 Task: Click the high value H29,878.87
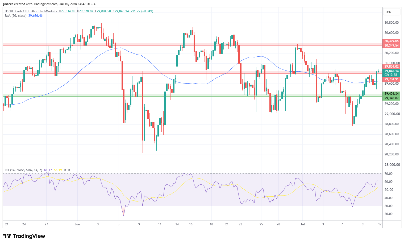pos(85,11)
